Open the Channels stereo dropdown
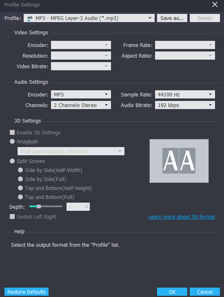This screenshot has width=224, height=297. 106,105
